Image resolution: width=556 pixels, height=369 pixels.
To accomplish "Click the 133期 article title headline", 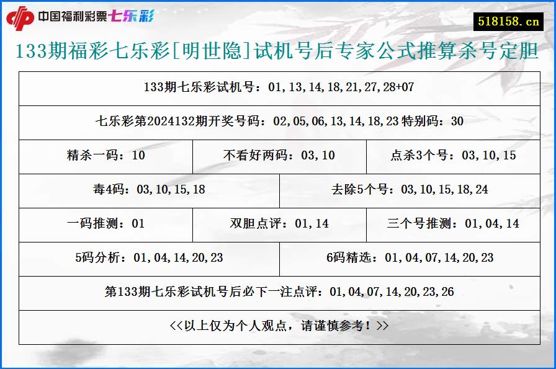I will (278, 52).
